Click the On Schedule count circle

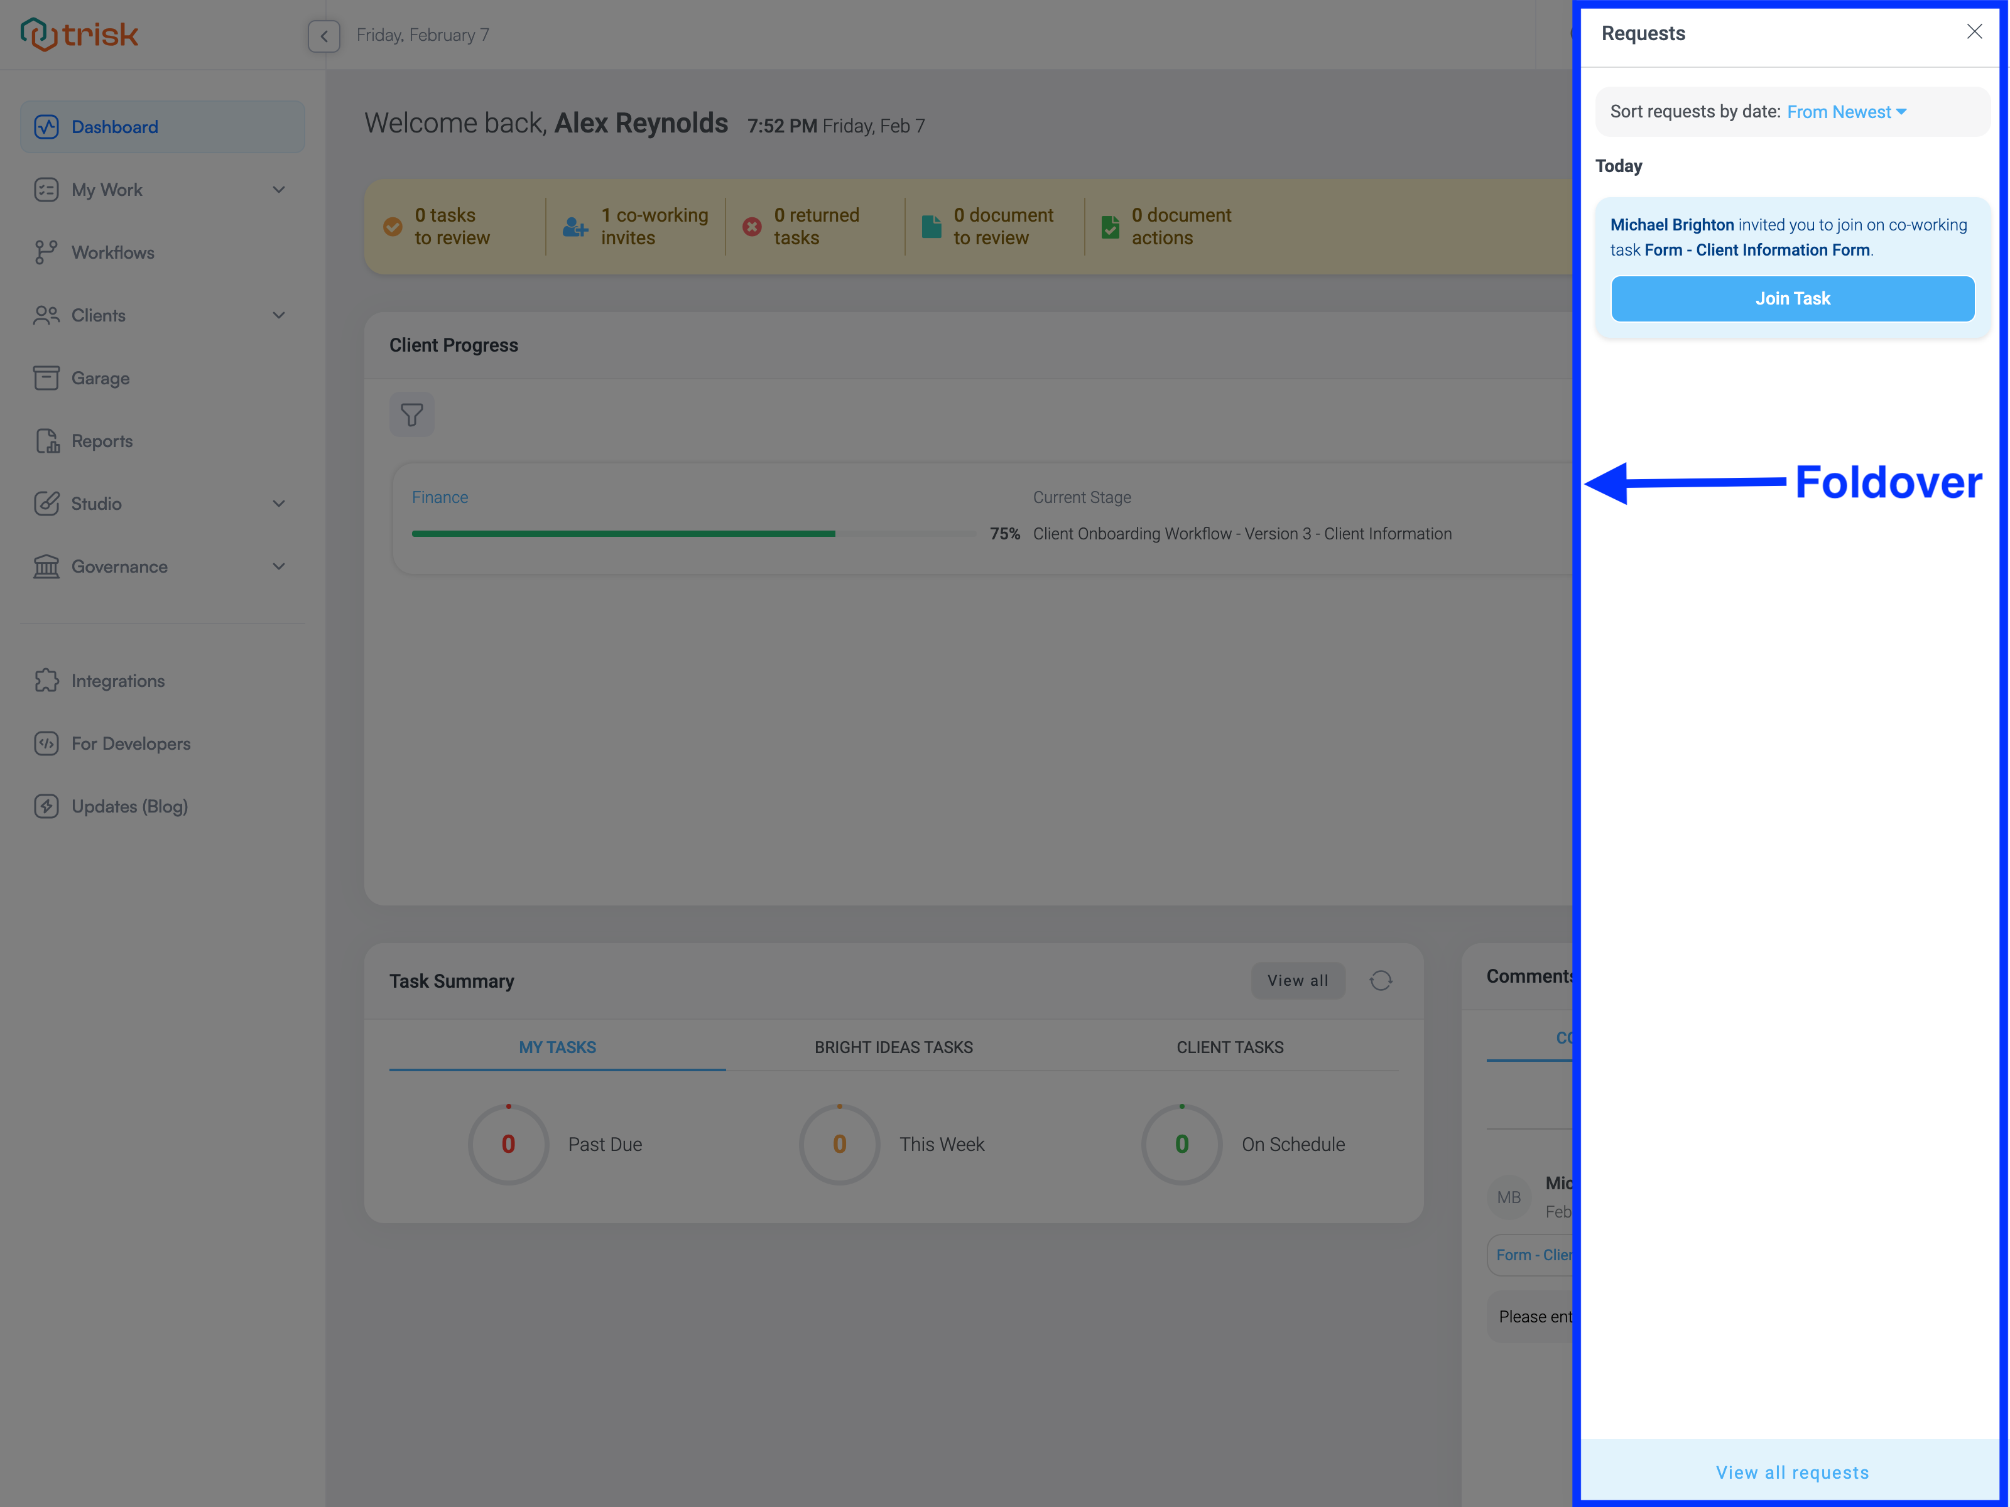click(x=1182, y=1143)
